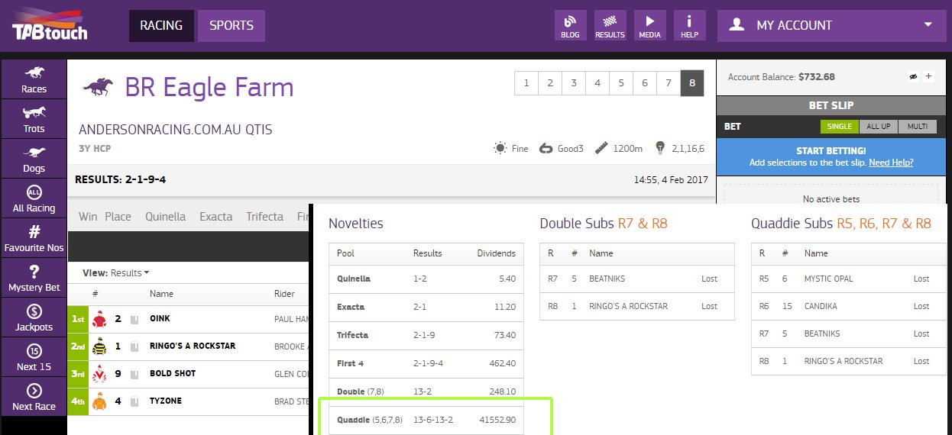Screen dimensions: 952x435
Task: Go to race 5
Action: pos(621,83)
